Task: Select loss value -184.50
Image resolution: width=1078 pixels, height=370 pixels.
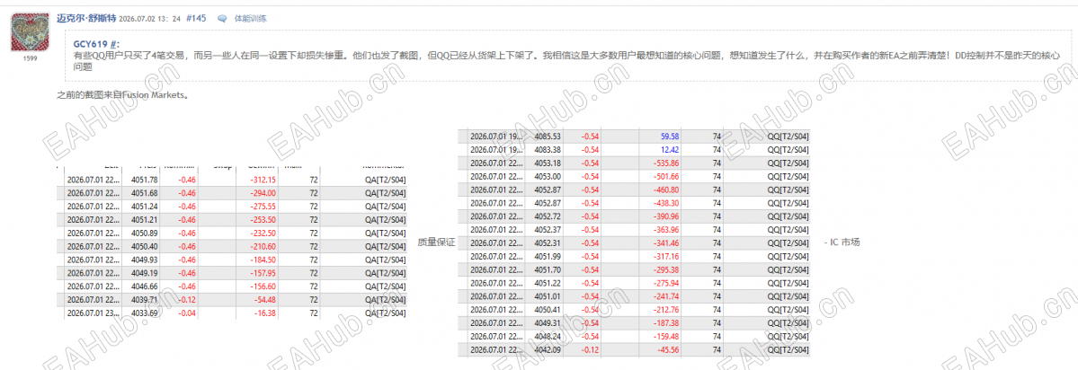Action: pos(262,260)
